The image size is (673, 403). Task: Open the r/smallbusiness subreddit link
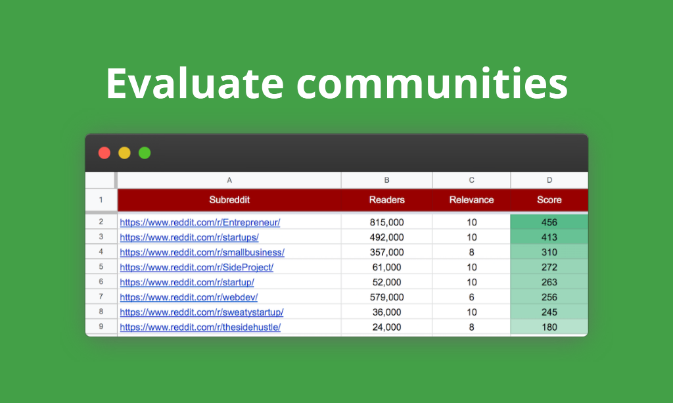tap(202, 252)
